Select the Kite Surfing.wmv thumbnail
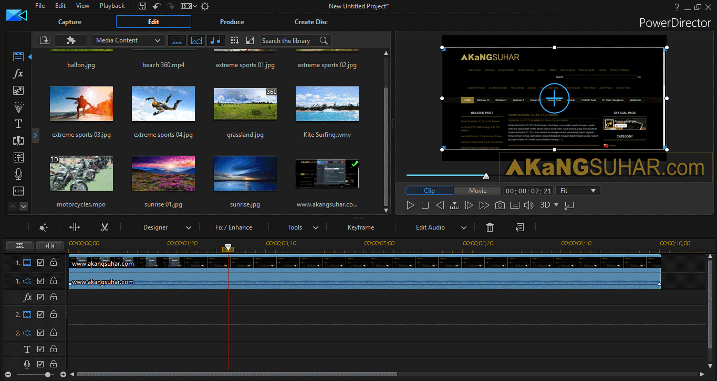 pos(327,103)
